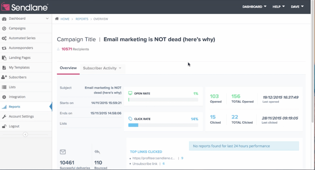Screen dimensions: 315x170
Task: Open the Subscriber Activity dropdown tab
Action: point(102,68)
